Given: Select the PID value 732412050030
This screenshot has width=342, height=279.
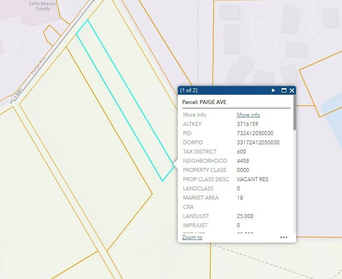Looking at the screenshot, I should point(255,133).
